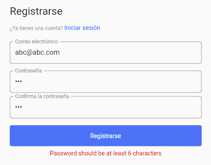Click the white Registrarse text on the button
Viewport: 211px width, 165px height.
coord(105,136)
